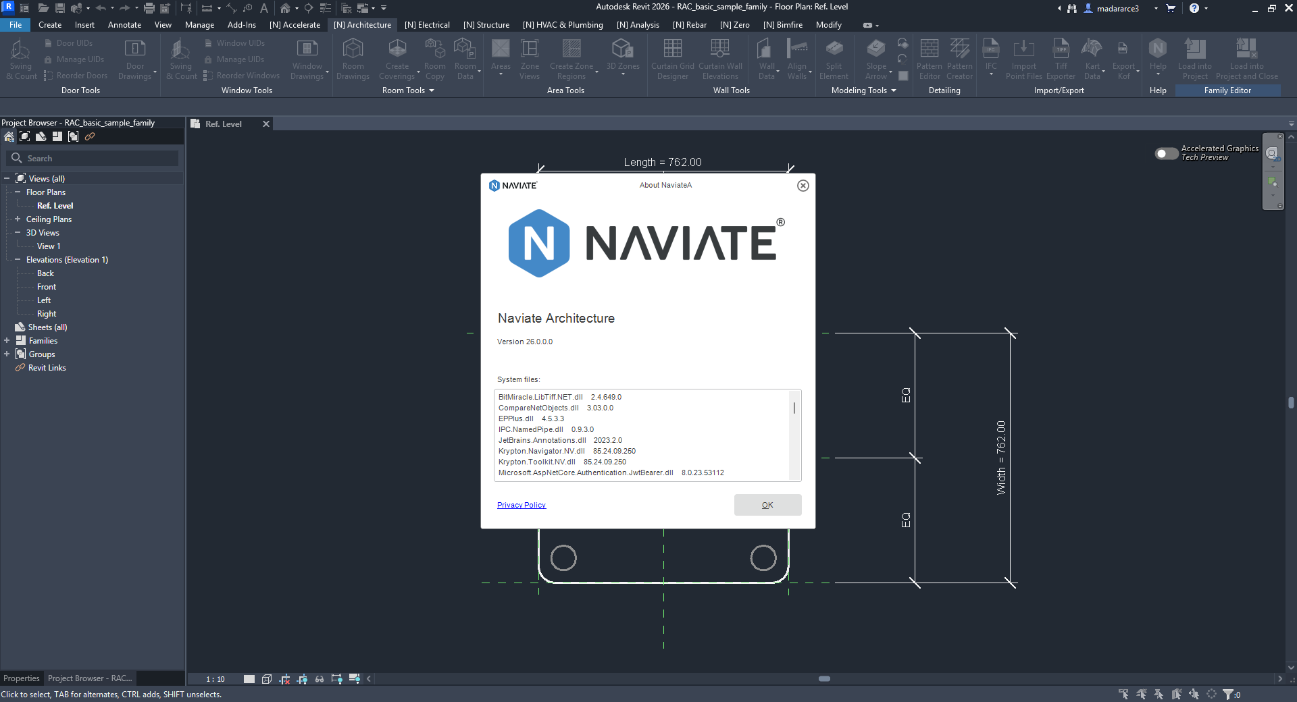Image resolution: width=1297 pixels, height=702 pixels.
Task: Click the Areas tool icon
Action: tap(501, 49)
